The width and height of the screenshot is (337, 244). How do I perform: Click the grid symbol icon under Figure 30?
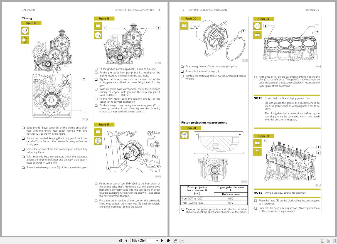click(185, 26)
